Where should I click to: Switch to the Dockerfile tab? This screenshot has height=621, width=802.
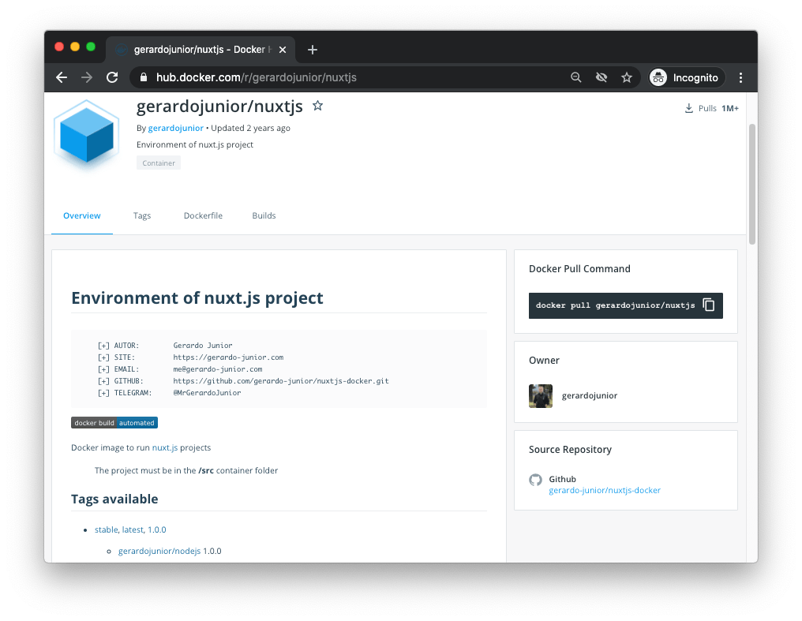203,215
